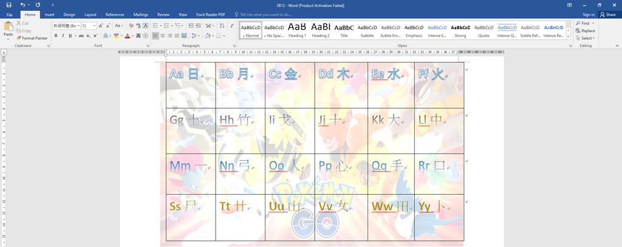Toggle the Bullets list button

(155, 25)
